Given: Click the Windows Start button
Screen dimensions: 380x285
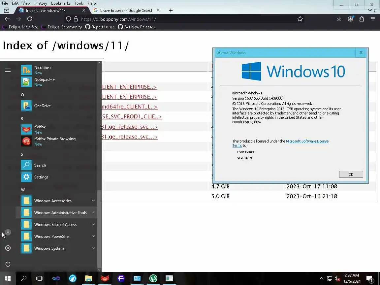Looking at the screenshot, I should click(x=8, y=278).
